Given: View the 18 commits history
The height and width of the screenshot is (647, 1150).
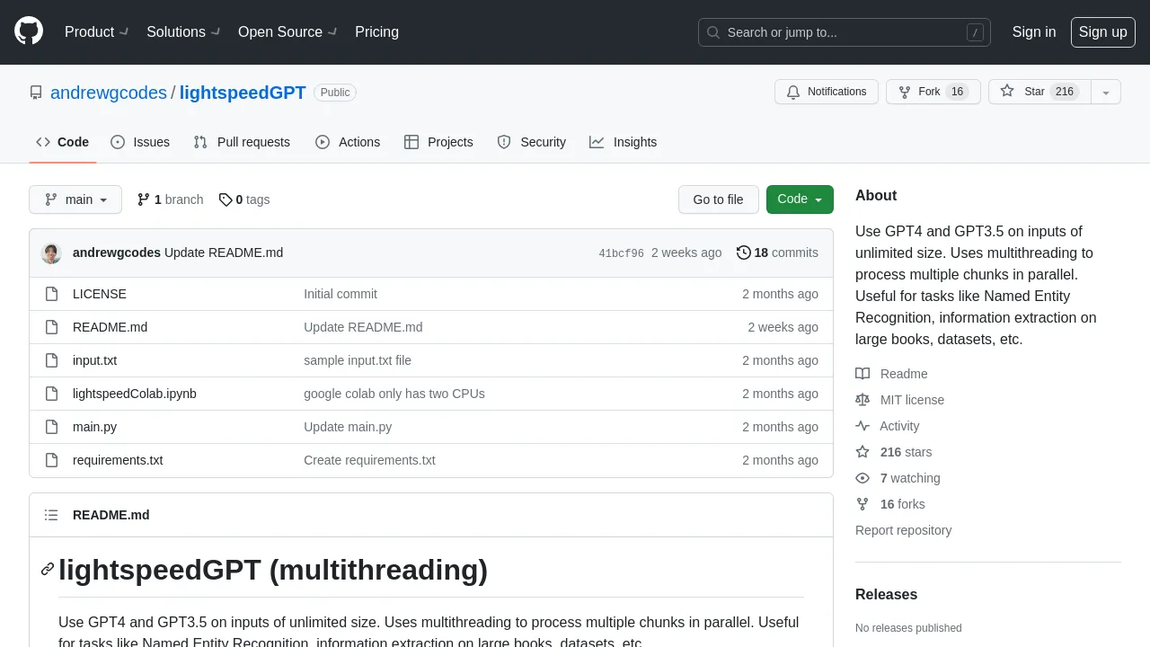Looking at the screenshot, I should pyautogui.click(x=778, y=253).
